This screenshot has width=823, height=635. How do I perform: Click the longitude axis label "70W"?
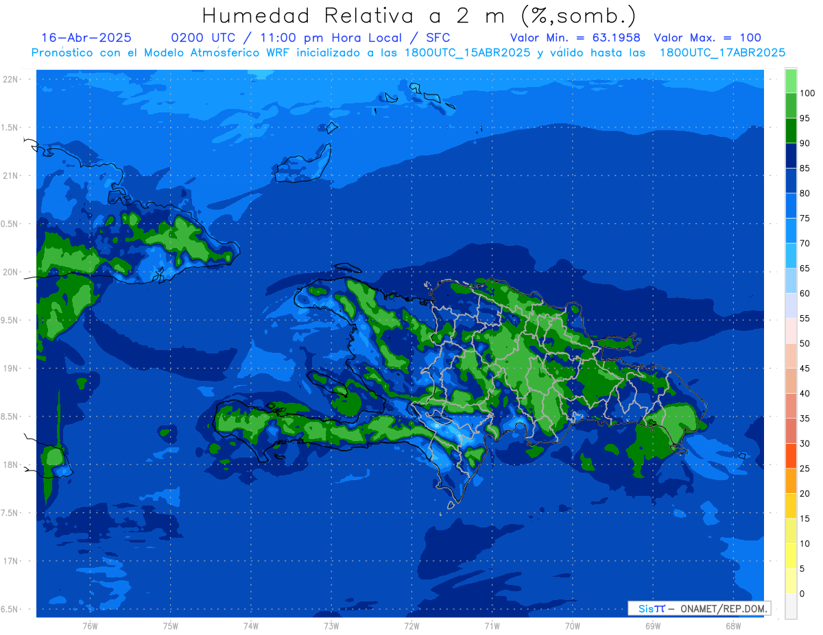click(573, 626)
